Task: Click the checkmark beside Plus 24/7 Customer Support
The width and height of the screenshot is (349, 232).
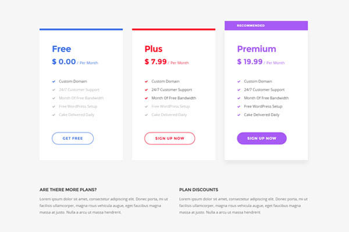Action: [x=146, y=90]
